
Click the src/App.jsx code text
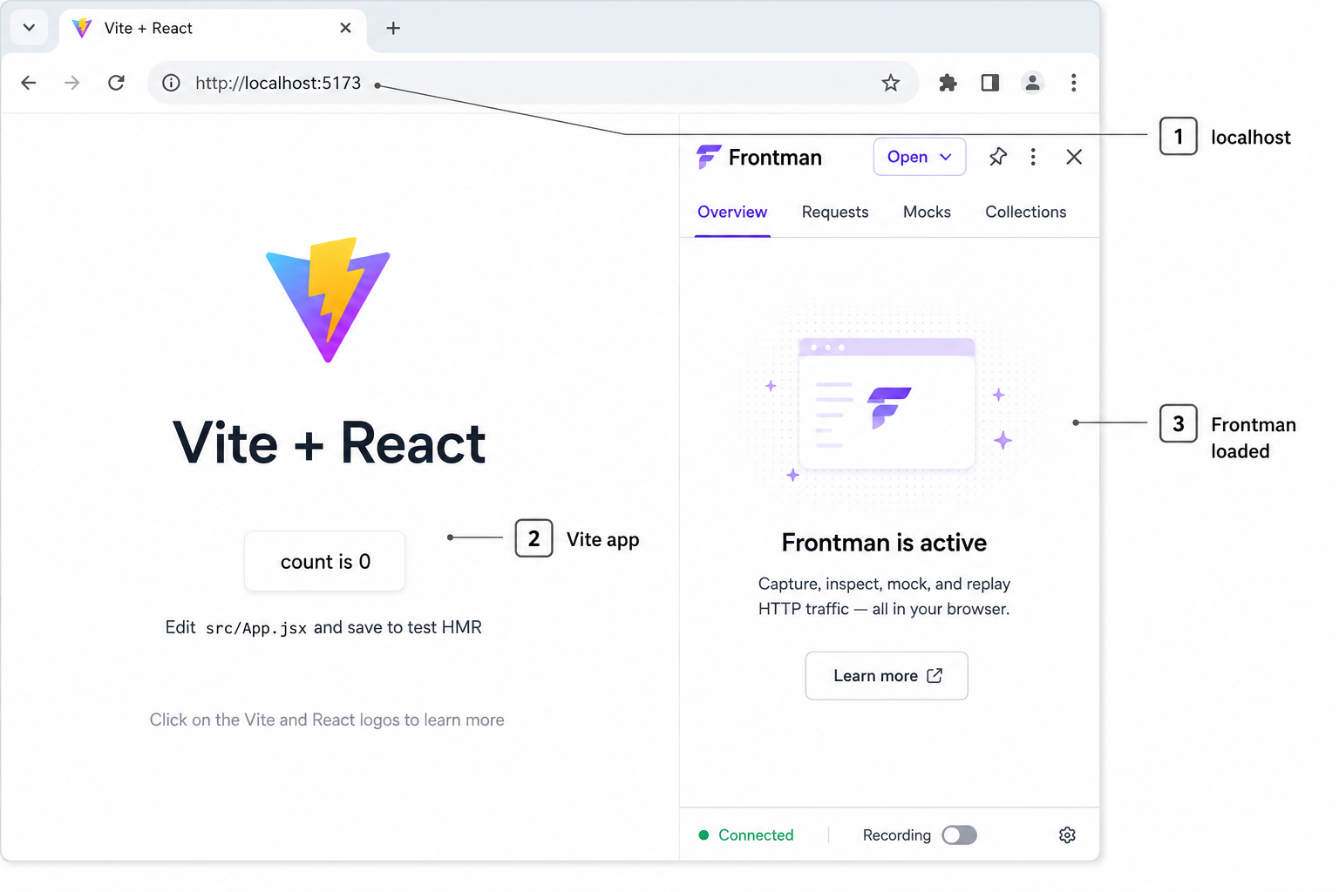coord(256,628)
